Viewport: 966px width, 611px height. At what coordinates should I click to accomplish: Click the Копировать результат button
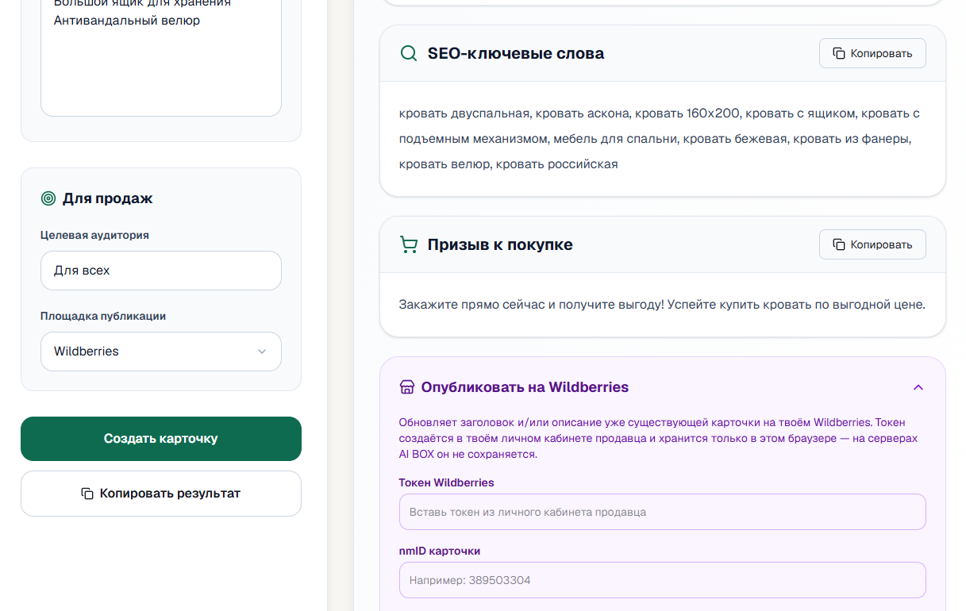(161, 494)
